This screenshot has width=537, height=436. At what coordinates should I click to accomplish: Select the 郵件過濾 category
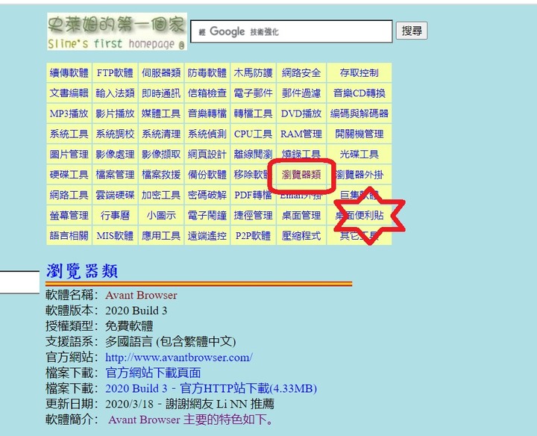(x=301, y=93)
